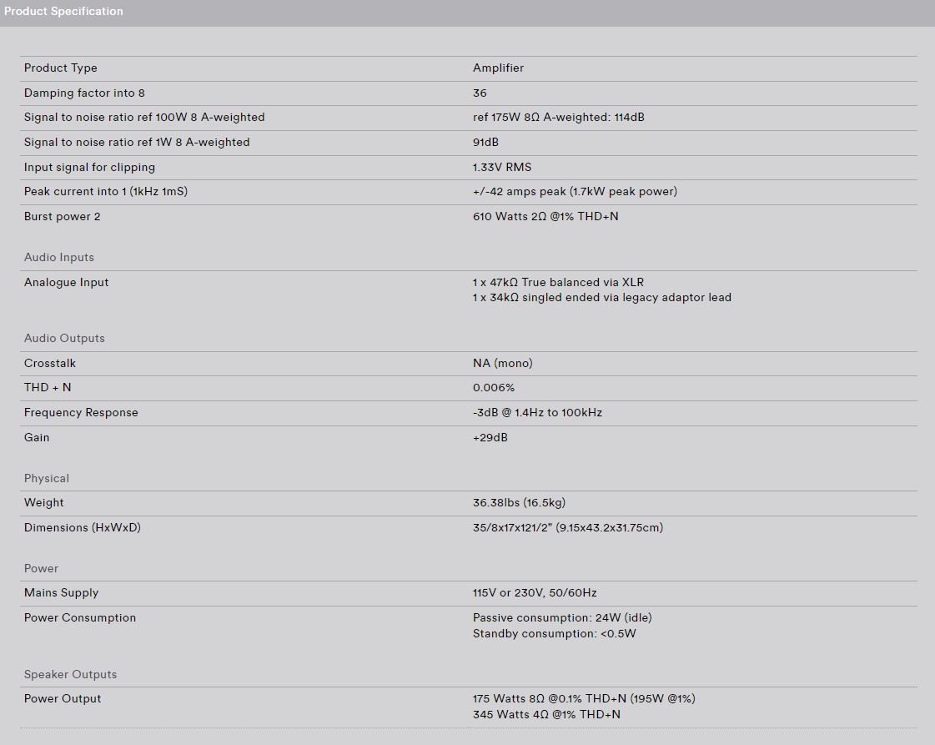Click the Burst power 2 label
This screenshot has width=935, height=745.
pos(62,217)
